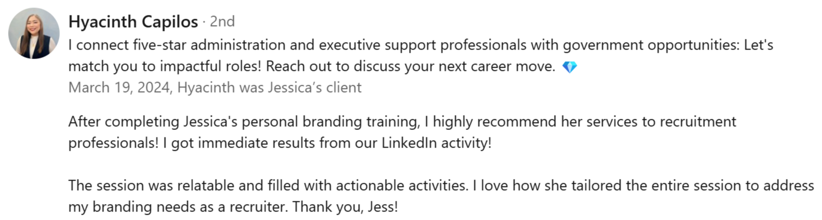The height and width of the screenshot is (220, 822).
Task: Click the March 19, 2024 date
Action: (x=119, y=87)
